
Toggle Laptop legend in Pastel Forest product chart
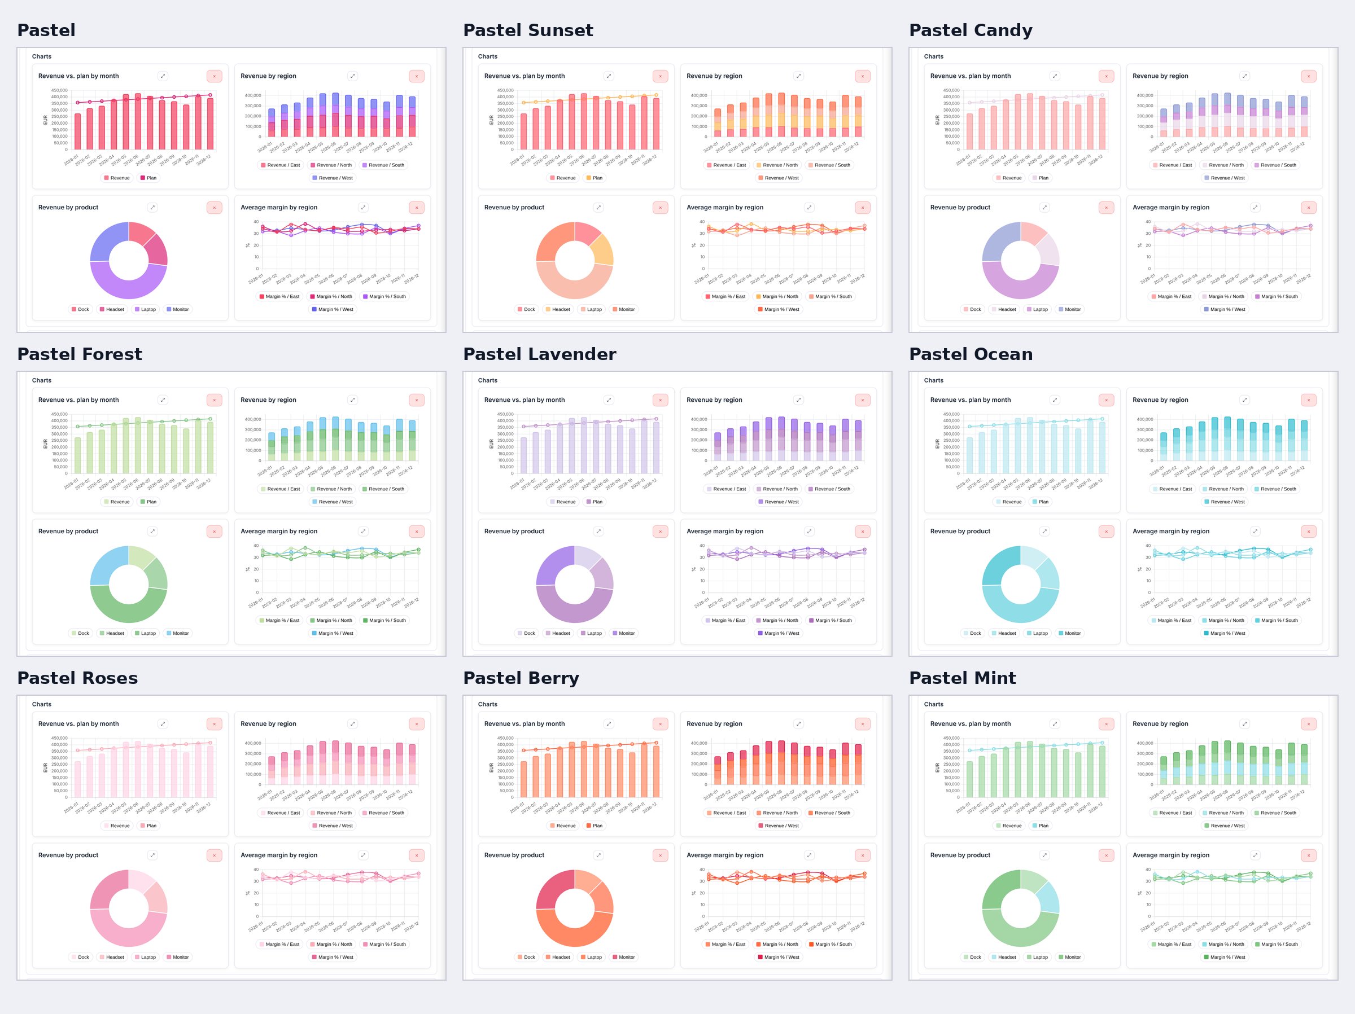pyautogui.click(x=145, y=634)
